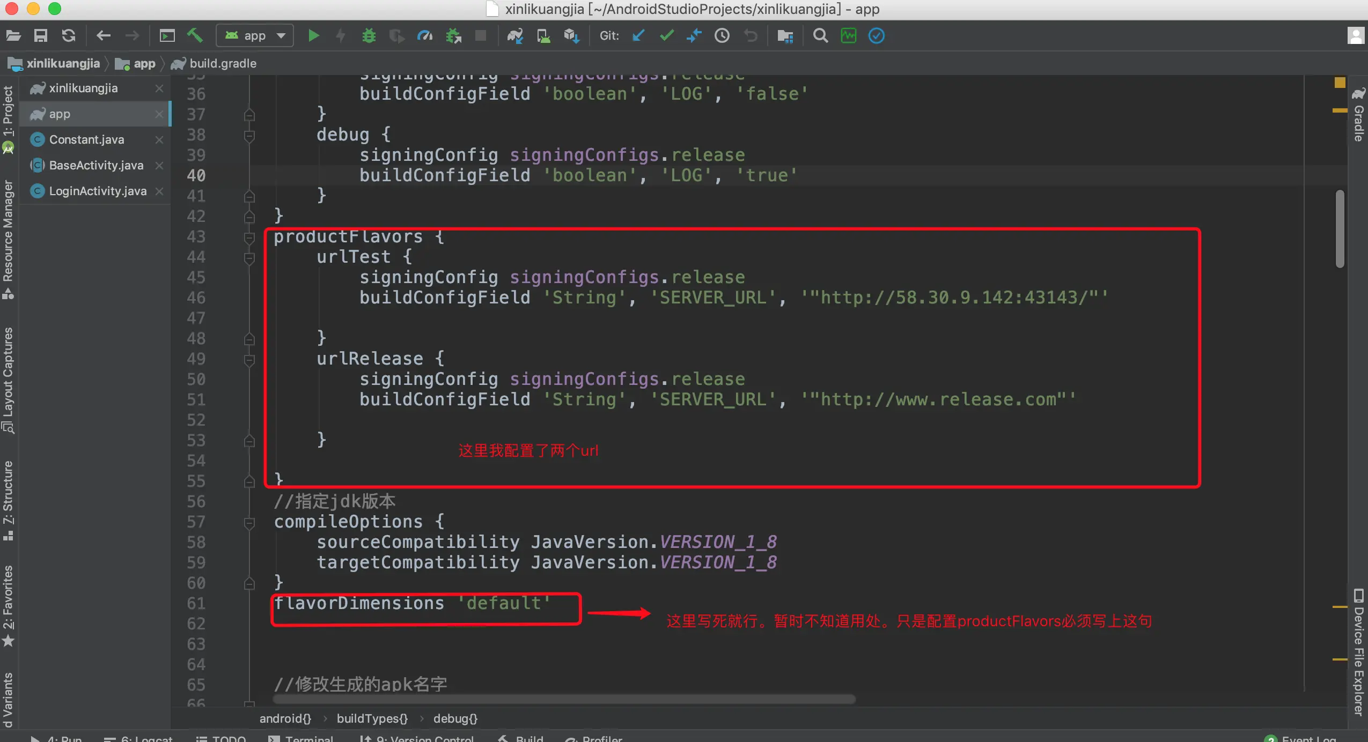Screen dimensions: 1368x742
Task: Click the Save All disk icon
Action: tap(41, 36)
